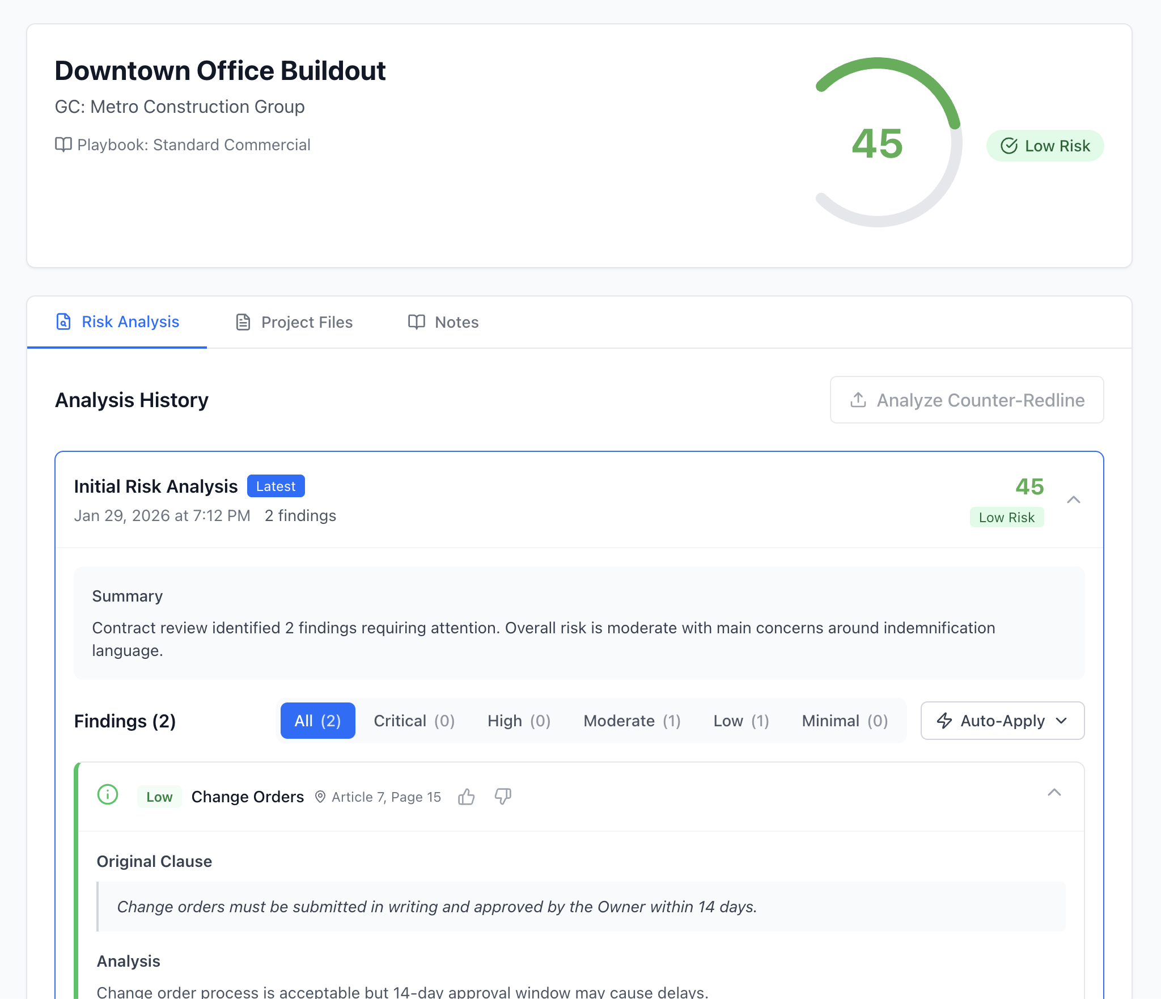Click 'Article 7, Page 15' reference
Viewport: 1161px width, 999px height.
(x=386, y=797)
